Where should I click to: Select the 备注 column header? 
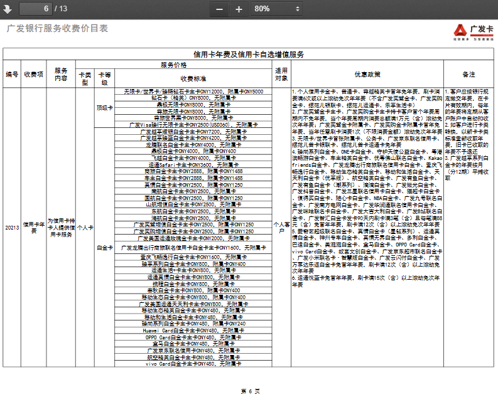(x=468, y=74)
